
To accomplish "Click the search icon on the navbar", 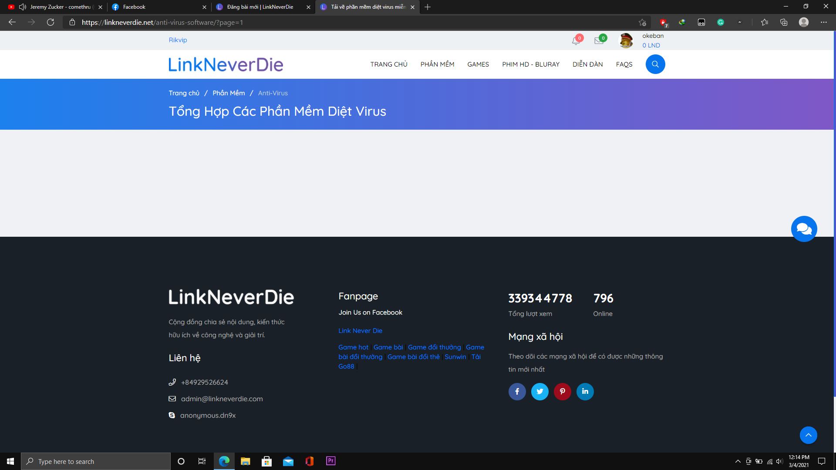I will point(655,64).
